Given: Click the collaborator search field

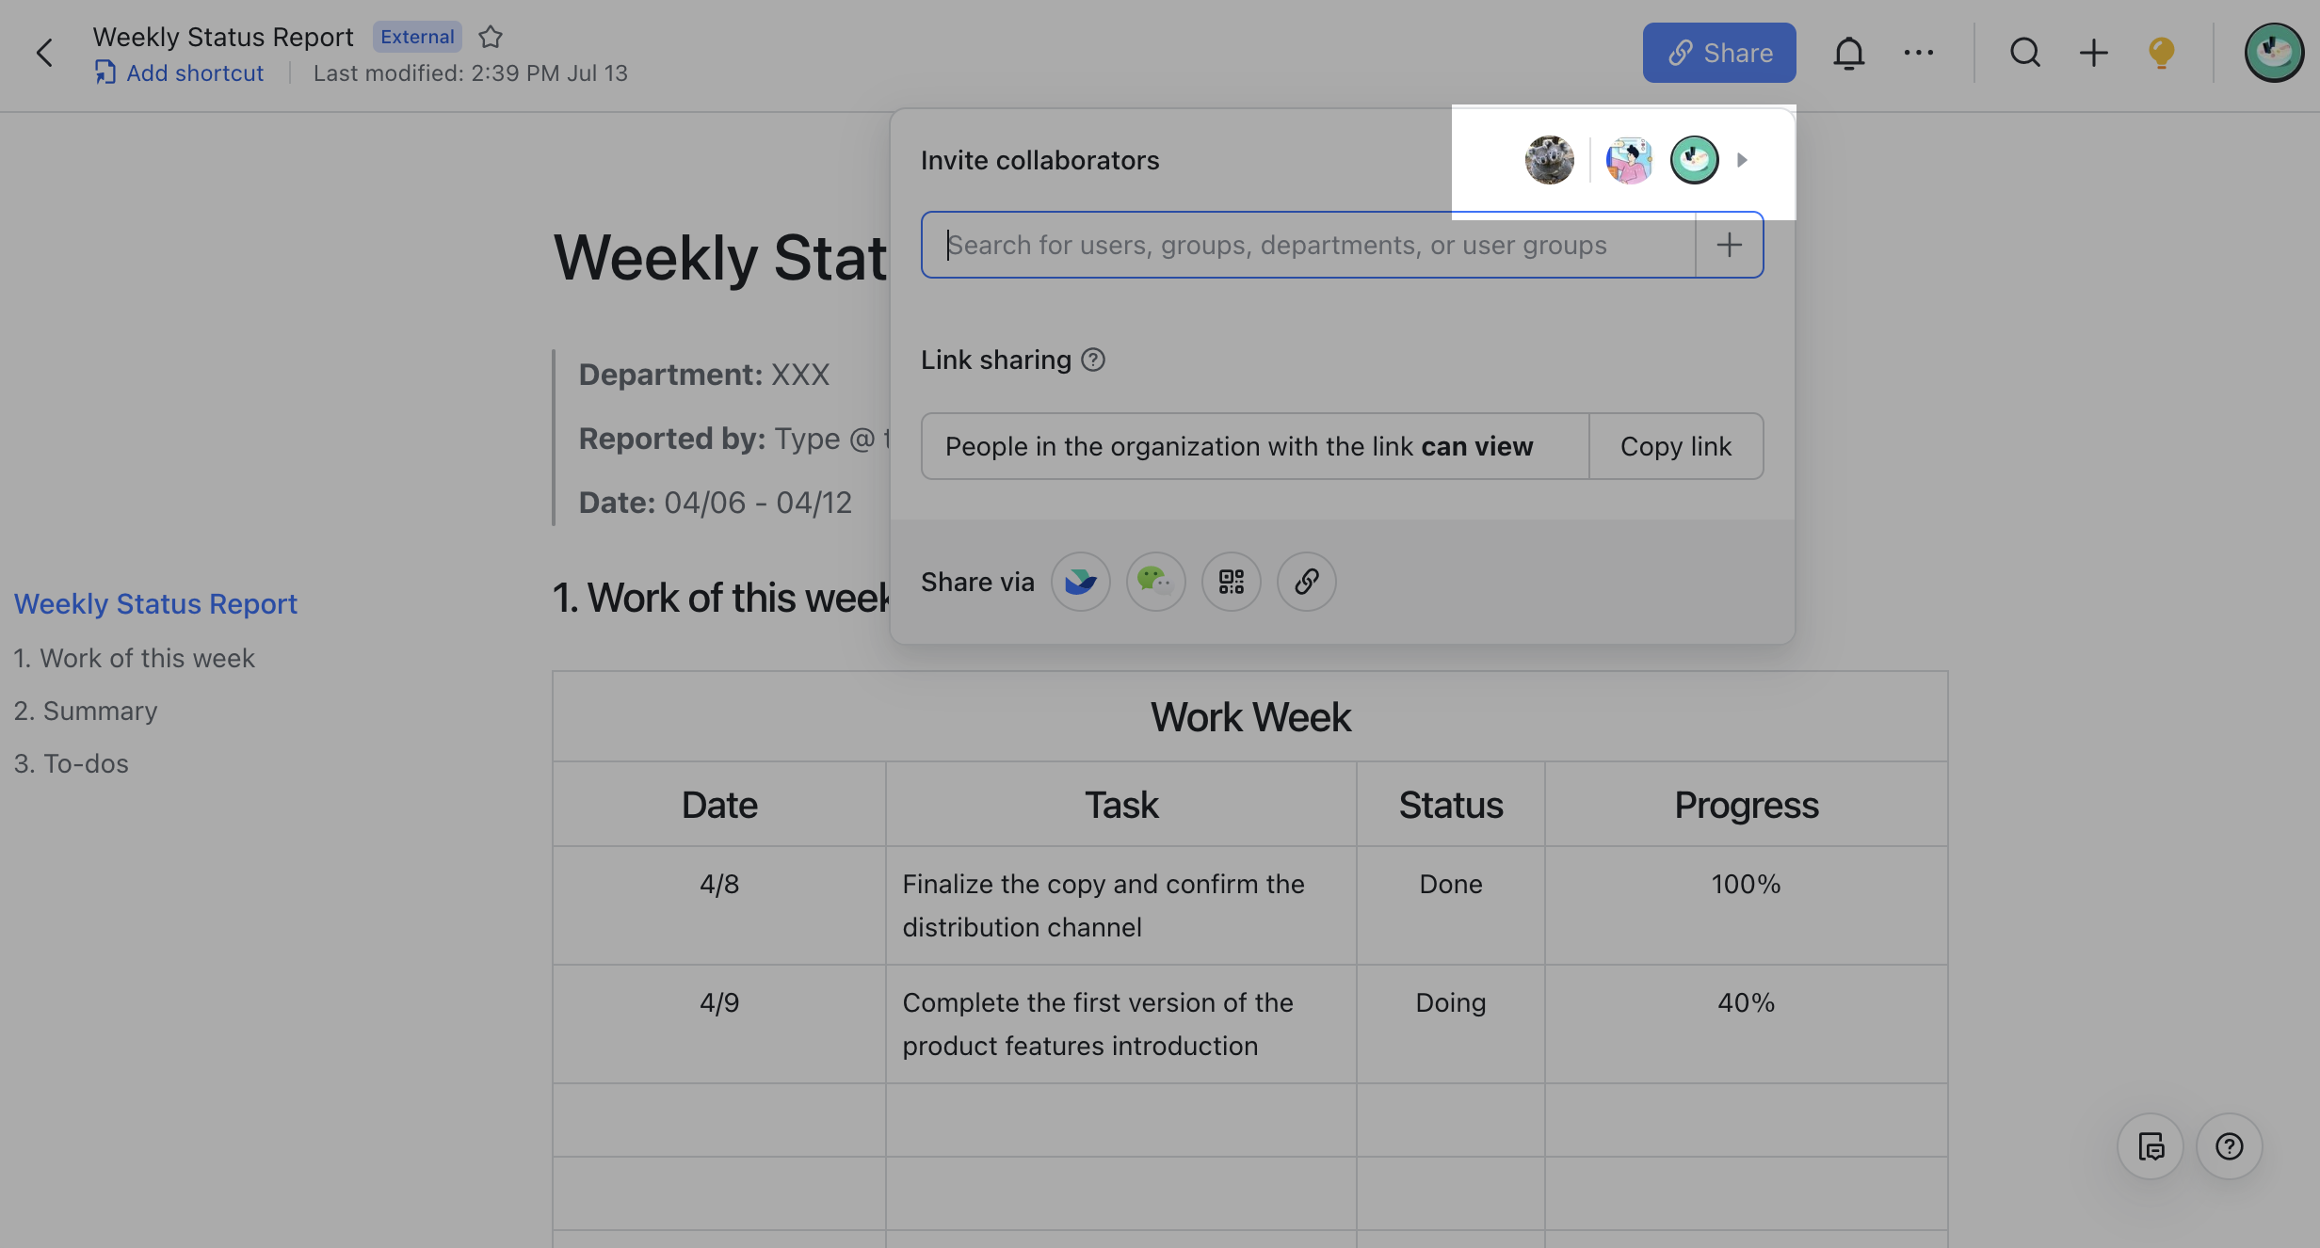Looking at the screenshot, I should pyautogui.click(x=1271, y=245).
